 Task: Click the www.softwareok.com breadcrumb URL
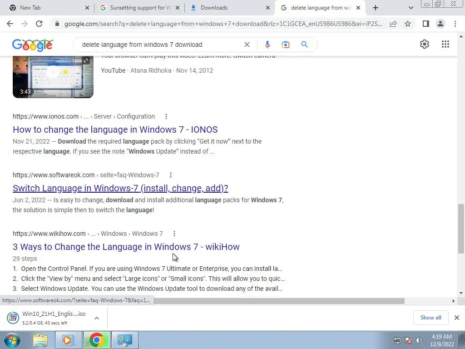click(x=54, y=175)
